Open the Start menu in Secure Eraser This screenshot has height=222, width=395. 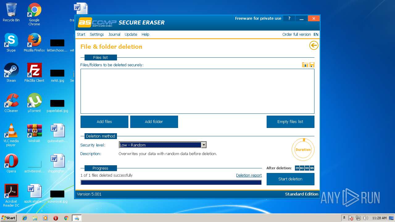tap(81, 35)
